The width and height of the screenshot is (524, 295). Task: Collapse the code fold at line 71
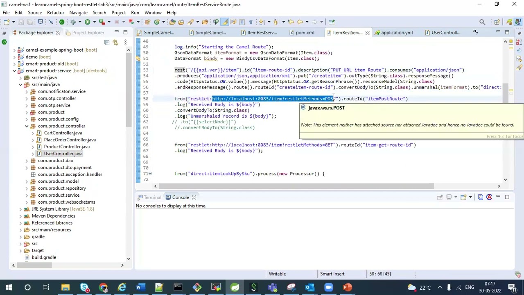[x=150, y=174]
